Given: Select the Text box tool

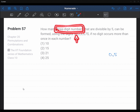Looking at the screenshot, I should 72,15.
